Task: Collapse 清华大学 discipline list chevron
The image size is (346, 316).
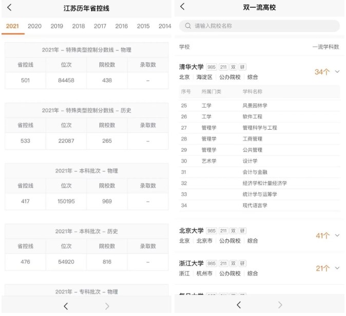Action: point(337,72)
